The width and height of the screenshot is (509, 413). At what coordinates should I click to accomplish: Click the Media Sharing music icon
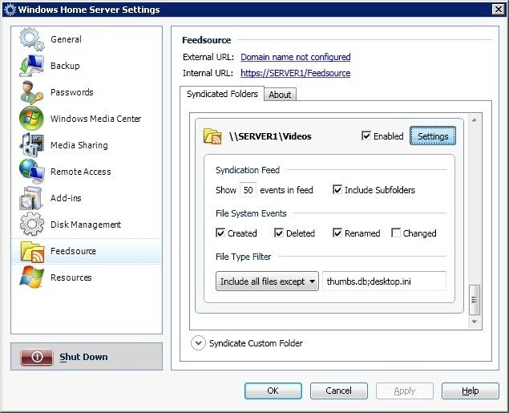pos(31,145)
